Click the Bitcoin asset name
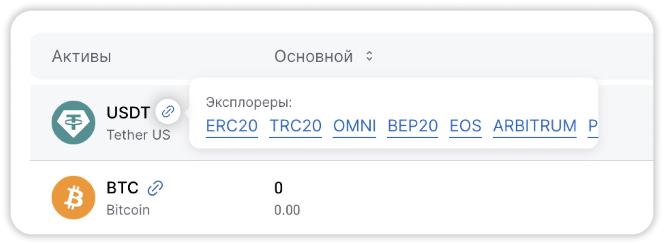Image resolution: width=664 pixels, height=245 pixels. (x=128, y=210)
